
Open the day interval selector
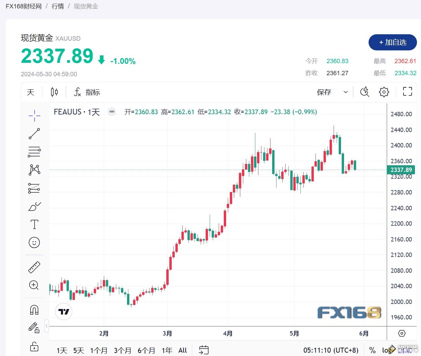click(x=31, y=92)
